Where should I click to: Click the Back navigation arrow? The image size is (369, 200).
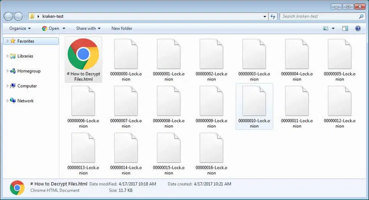click(x=8, y=17)
